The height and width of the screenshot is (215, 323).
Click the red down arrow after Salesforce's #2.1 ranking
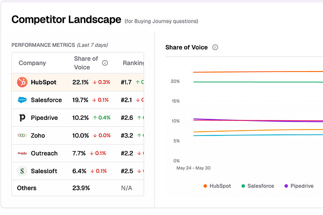point(138,100)
